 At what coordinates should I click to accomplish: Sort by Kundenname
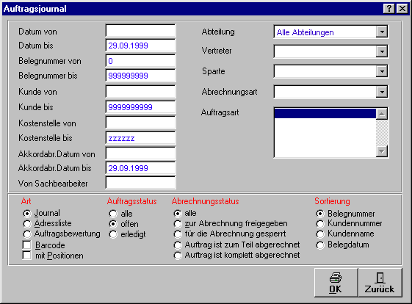[x=320, y=234]
